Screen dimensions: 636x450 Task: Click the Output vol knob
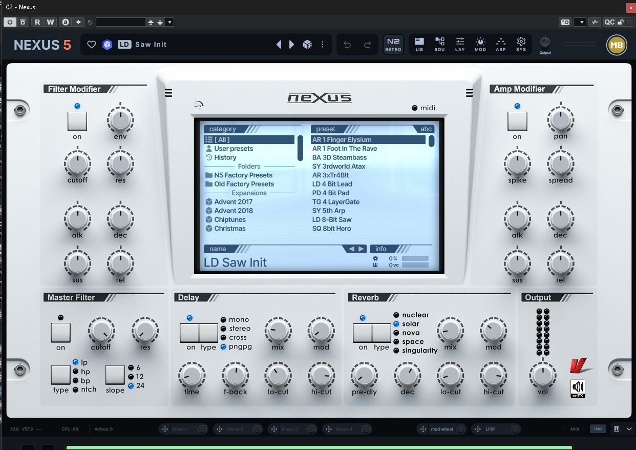click(x=542, y=375)
